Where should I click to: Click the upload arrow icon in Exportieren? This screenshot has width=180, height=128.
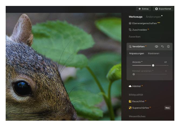[156, 9]
